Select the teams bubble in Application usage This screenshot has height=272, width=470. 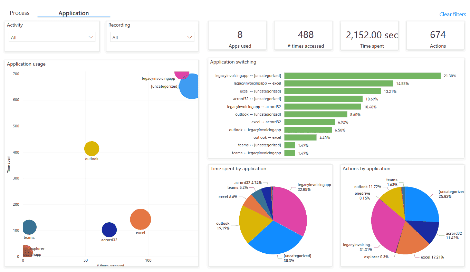29,227
